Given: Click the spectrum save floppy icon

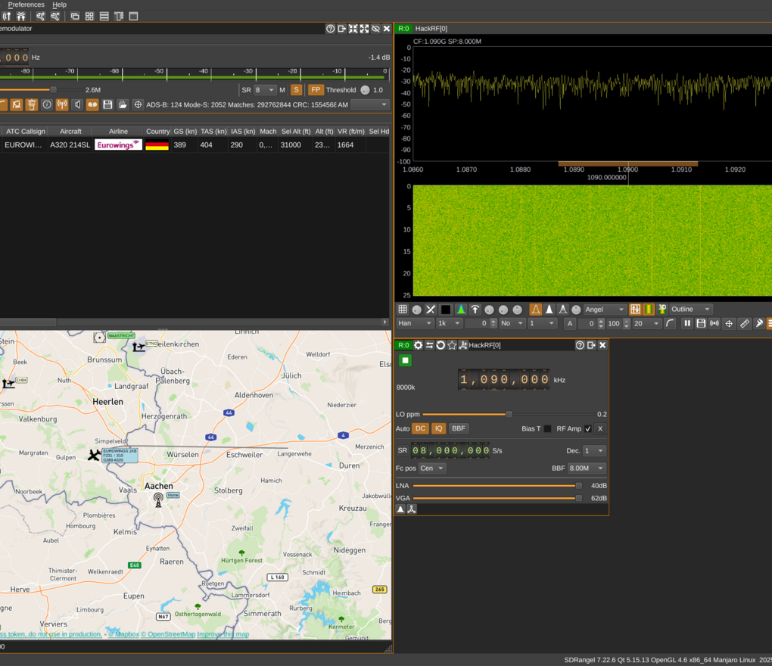Looking at the screenshot, I should tap(701, 323).
